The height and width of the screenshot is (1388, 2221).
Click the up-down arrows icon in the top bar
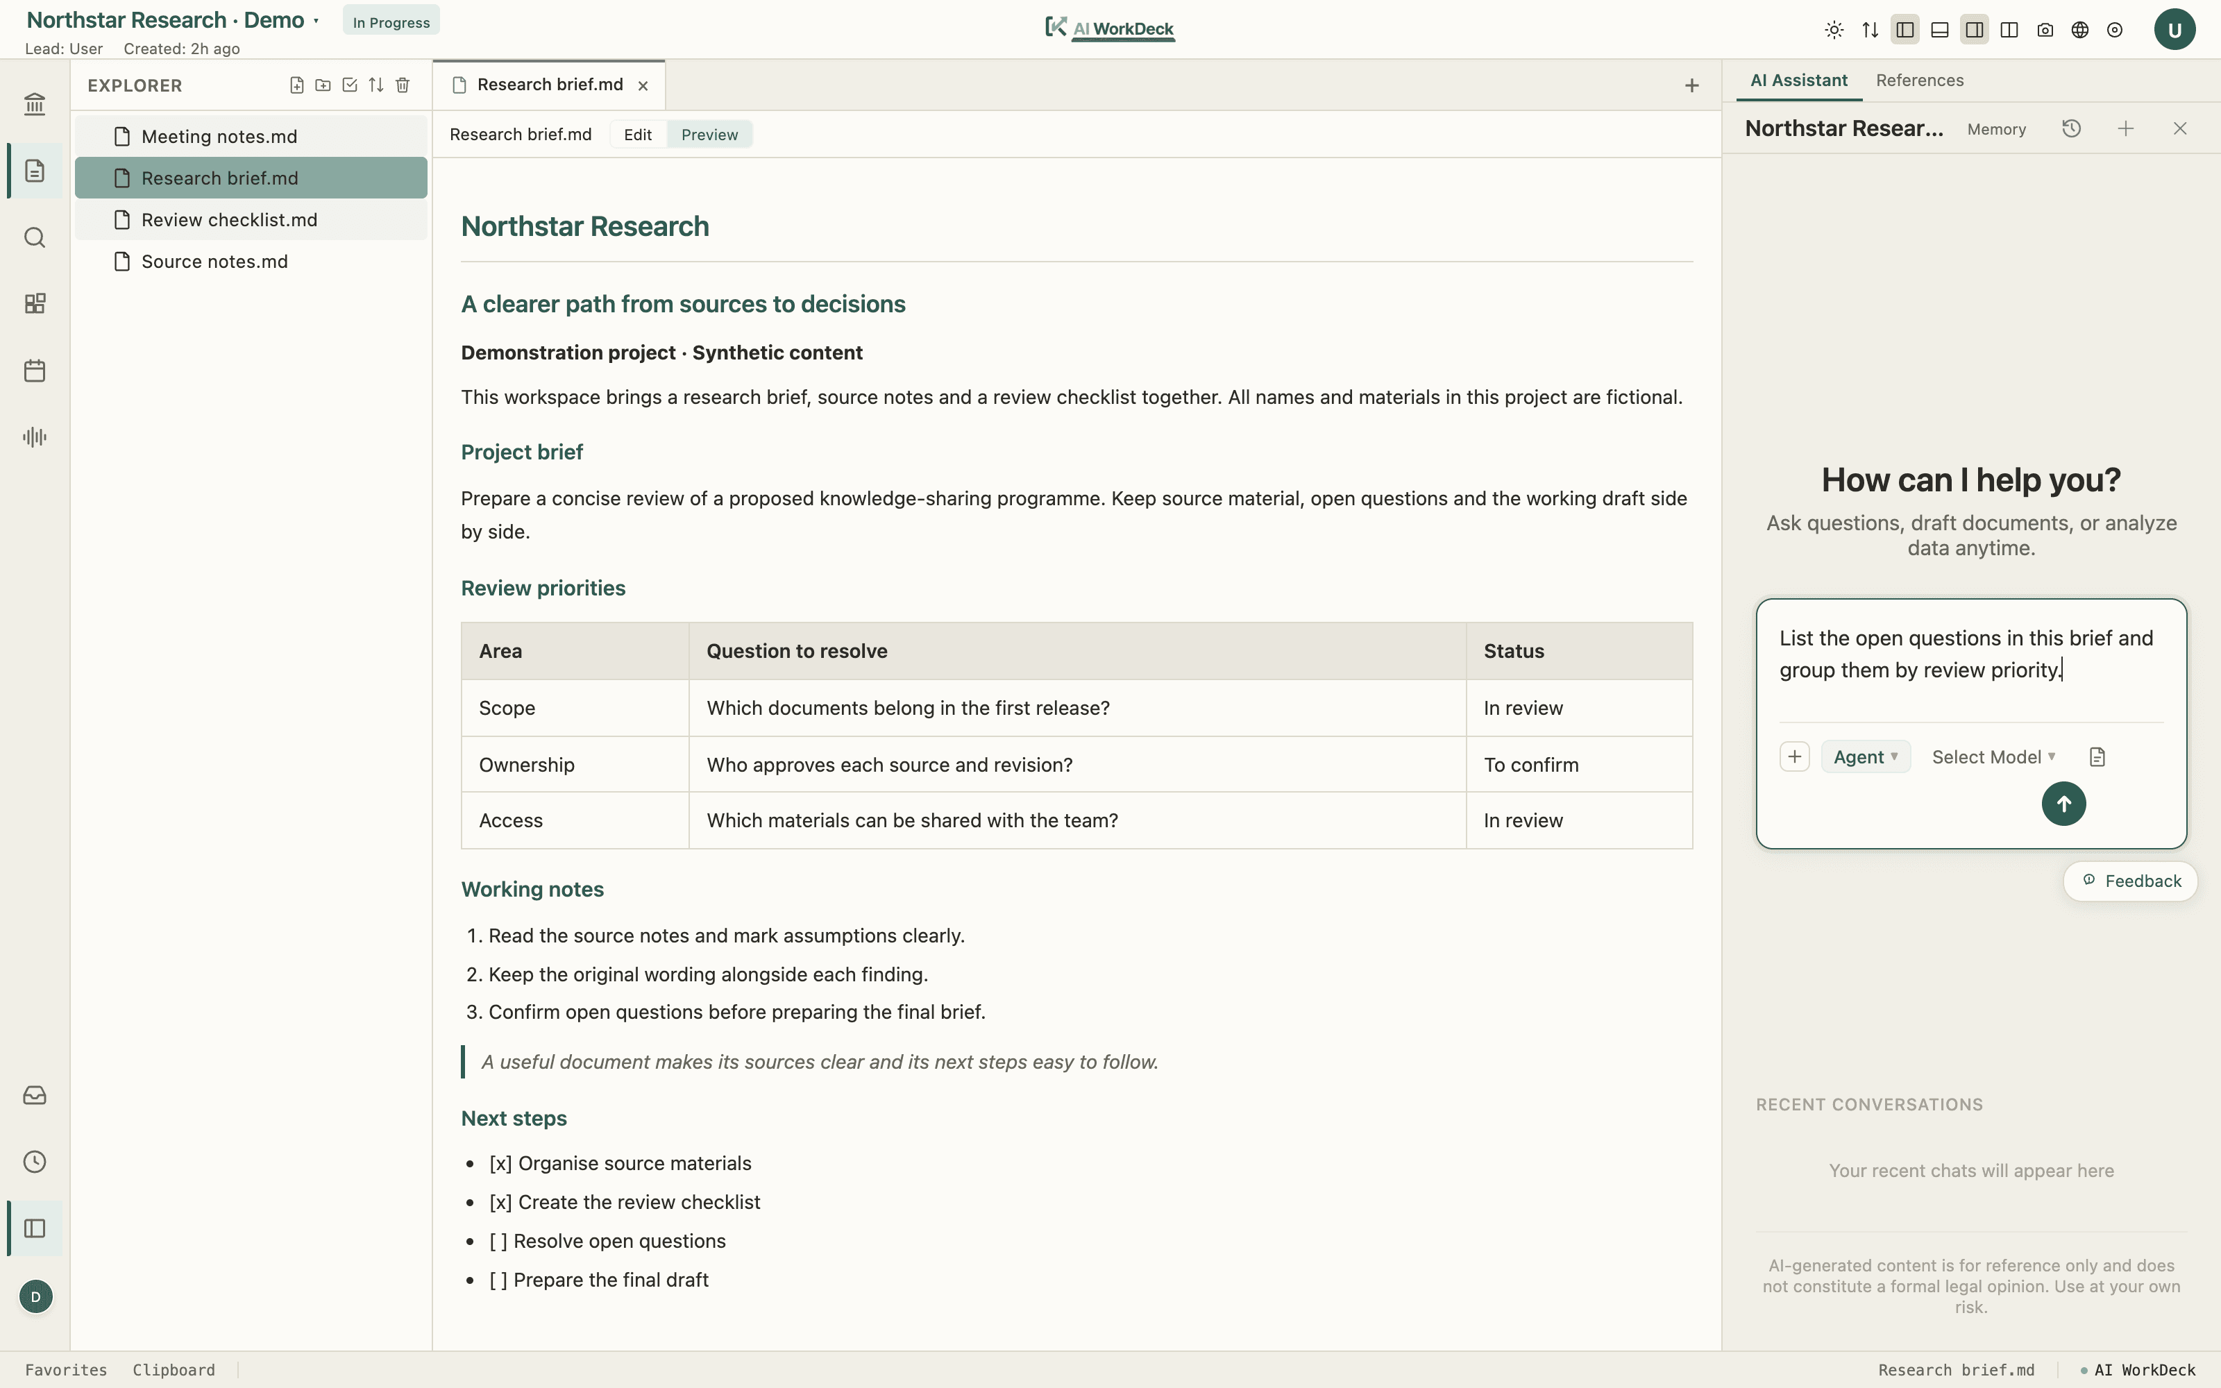(x=1870, y=31)
